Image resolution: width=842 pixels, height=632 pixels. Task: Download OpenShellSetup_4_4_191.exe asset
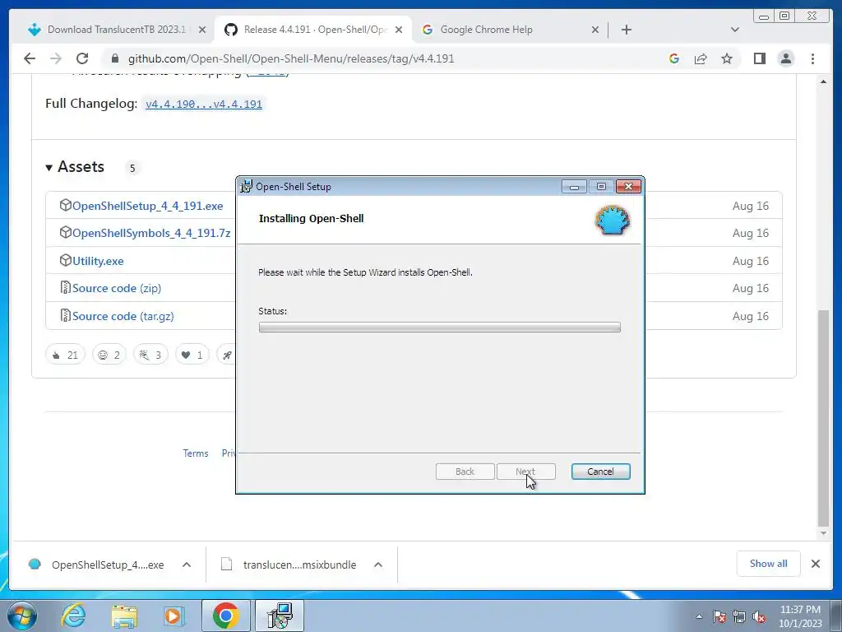[148, 206]
